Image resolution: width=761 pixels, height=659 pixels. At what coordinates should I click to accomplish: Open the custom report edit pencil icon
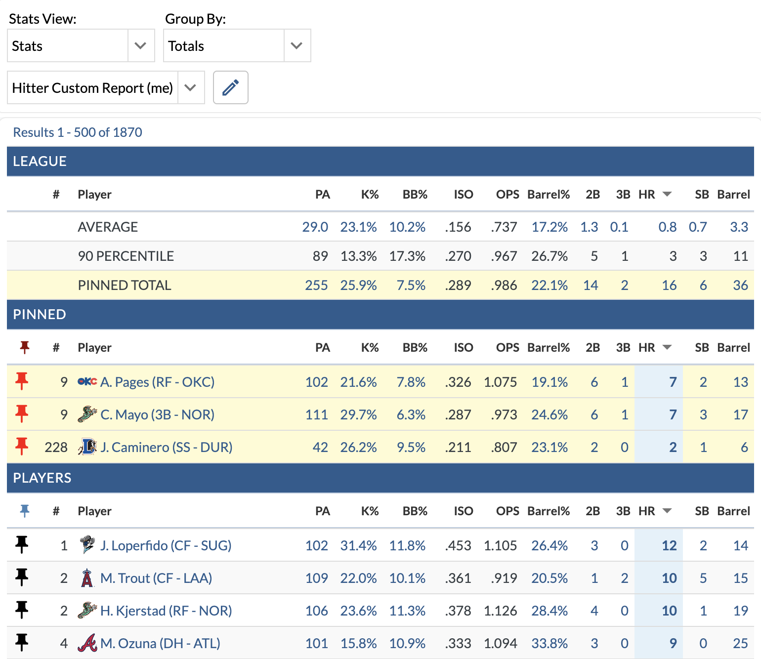[x=230, y=87]
